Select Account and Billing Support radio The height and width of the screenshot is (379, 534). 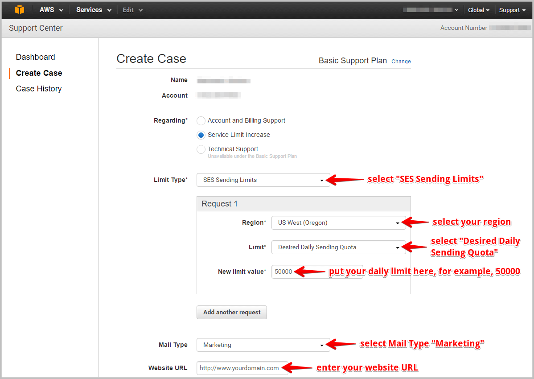[x=201, y=120]
